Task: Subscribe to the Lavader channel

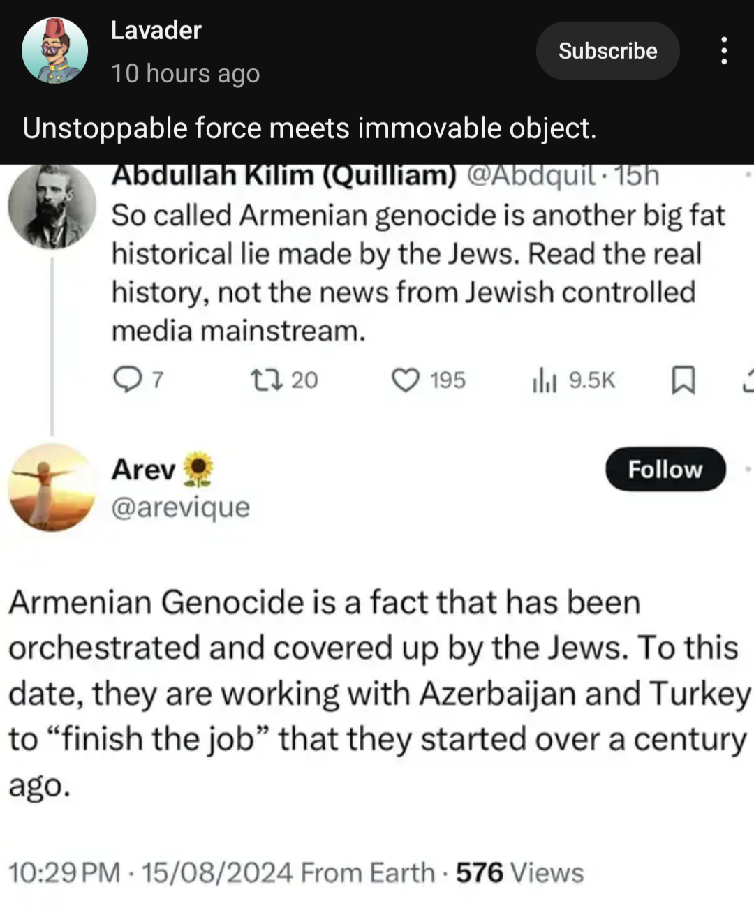Action: (x=607, y=51)
